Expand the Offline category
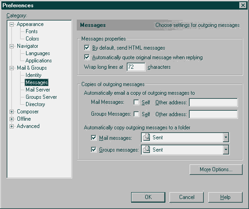The width and height of the screenshot is (249, 209). click(x=11, y=119)
